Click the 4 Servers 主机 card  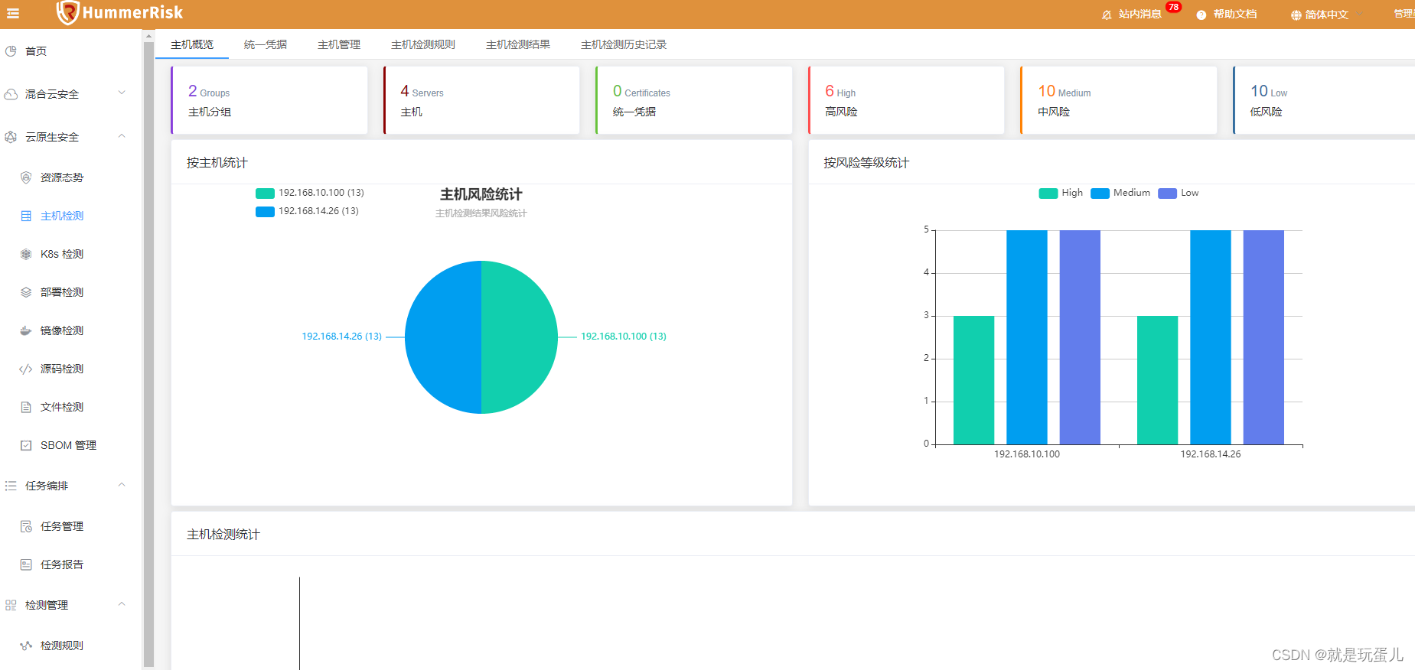(481, 100)
